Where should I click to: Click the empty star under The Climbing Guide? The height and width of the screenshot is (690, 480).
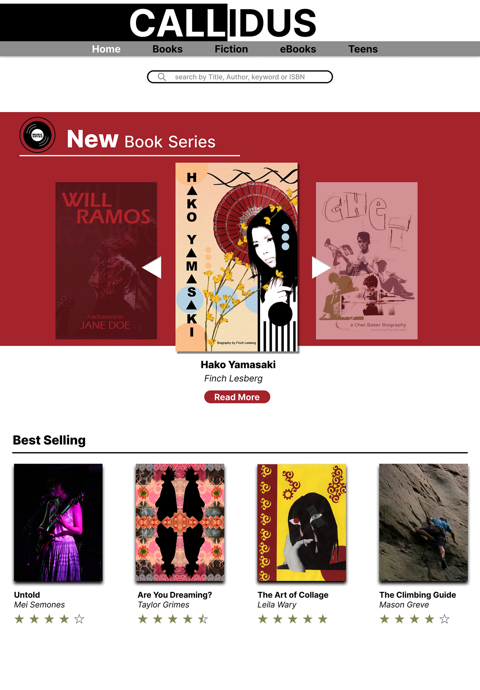click(x=444, y=619)
